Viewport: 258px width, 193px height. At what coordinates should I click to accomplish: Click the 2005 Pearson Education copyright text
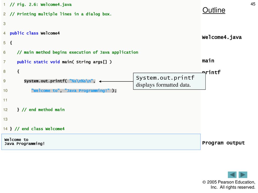point(229,185)
